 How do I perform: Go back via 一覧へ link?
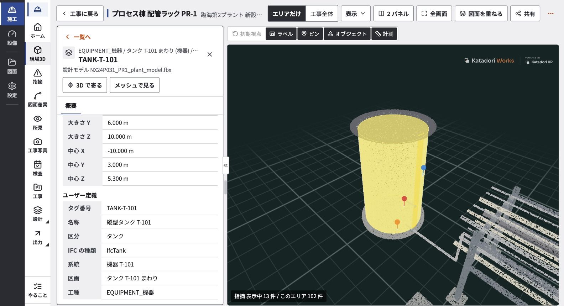point(78,37)
